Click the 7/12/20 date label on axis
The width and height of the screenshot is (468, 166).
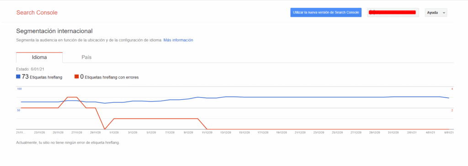point(170,132)
